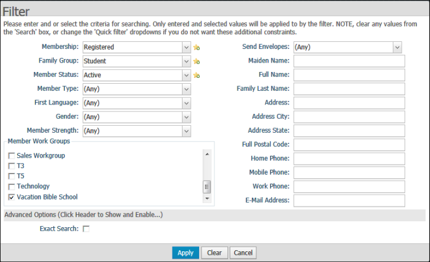Check the Technology work group

[x=12, y=187]
